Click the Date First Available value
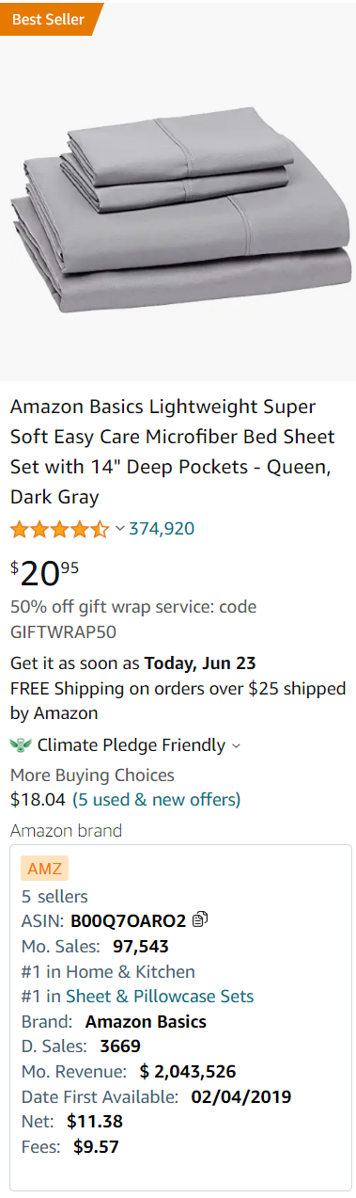 (x=241, y=1096)
